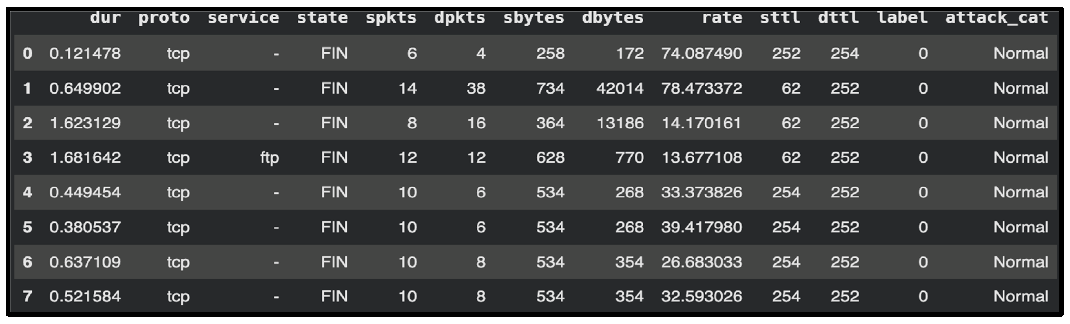Select the dpkts column header
The width and height of the screenshot is (1070, 324).
tap(459, 18)
